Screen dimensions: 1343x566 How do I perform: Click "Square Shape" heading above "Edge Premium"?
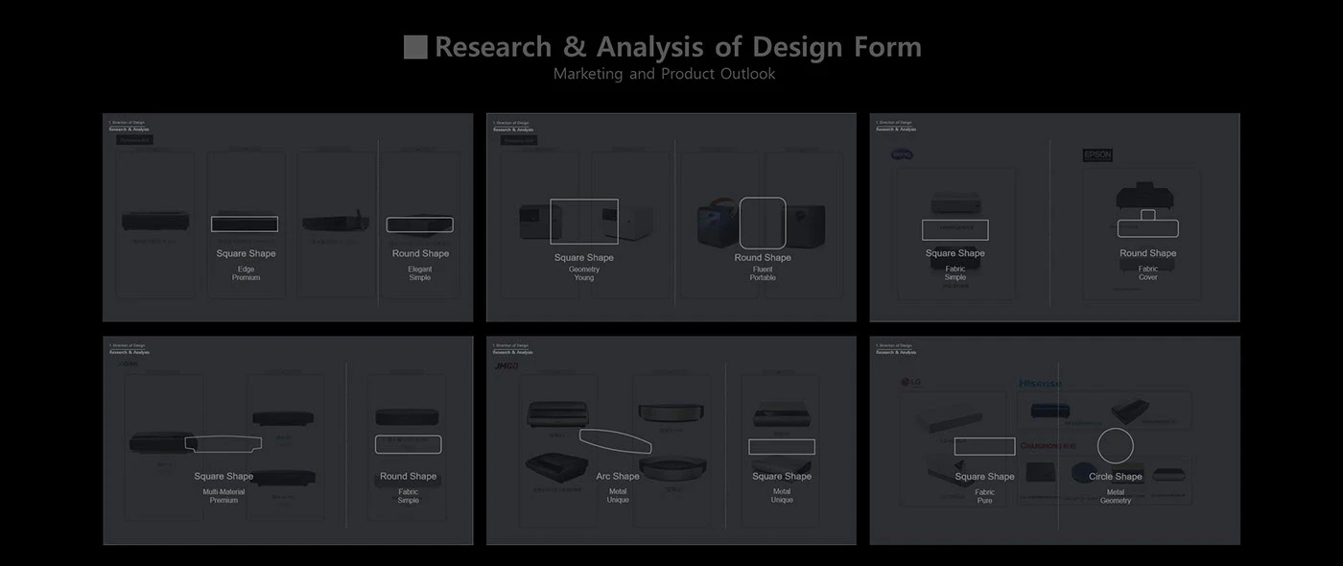[x=246, y=253]
